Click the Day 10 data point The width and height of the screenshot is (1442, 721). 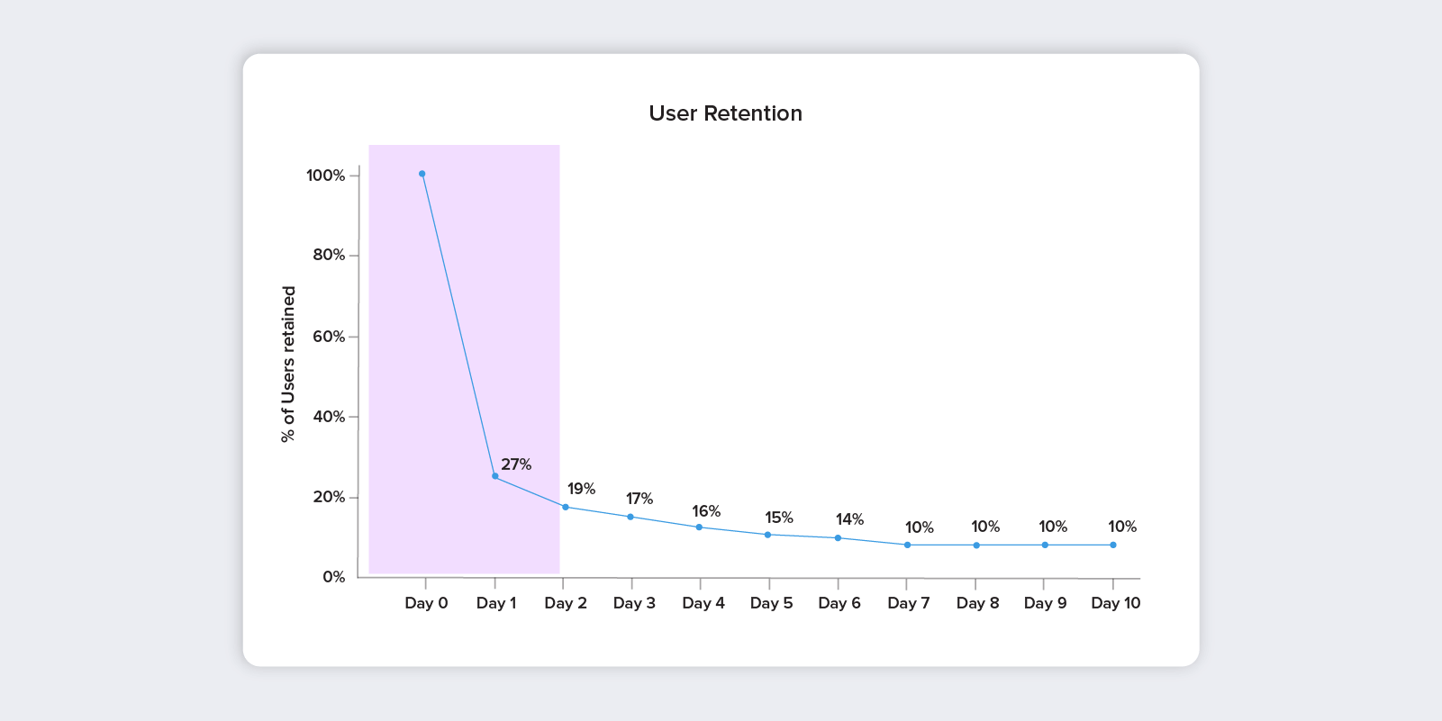[1113, 545]
